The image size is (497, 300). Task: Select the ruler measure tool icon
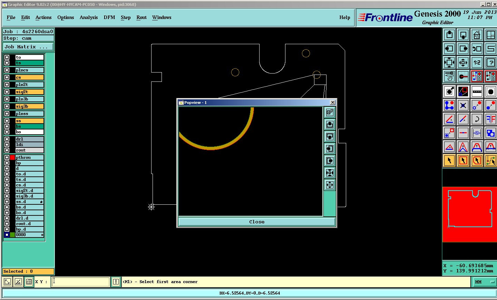(x=477, y=91)
